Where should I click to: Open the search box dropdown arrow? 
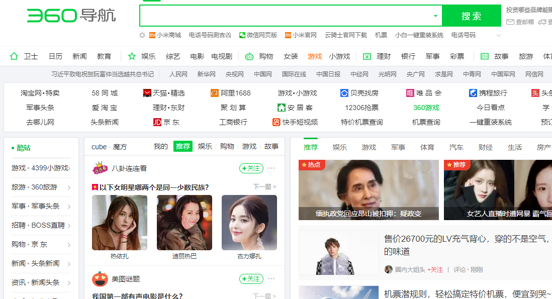click(435, 16)
